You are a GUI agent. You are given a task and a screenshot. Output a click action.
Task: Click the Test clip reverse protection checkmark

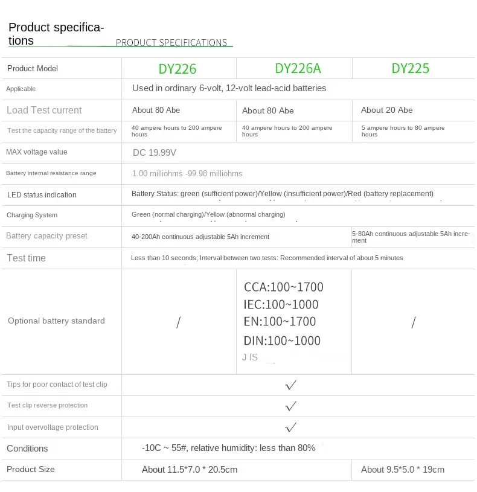pos(290,406)
